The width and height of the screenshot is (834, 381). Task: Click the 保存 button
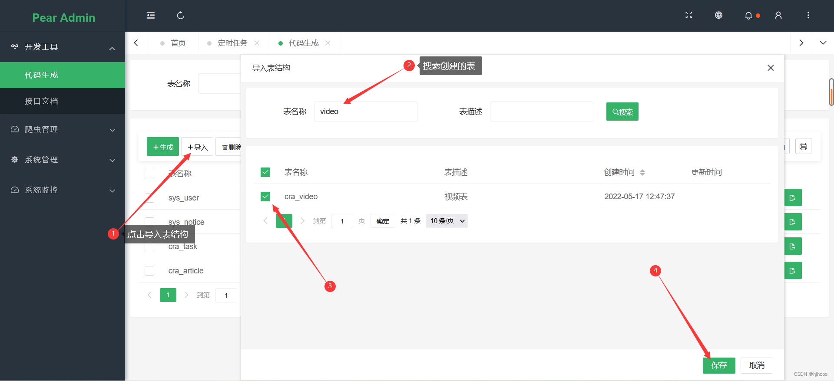click(x=719, y=365)
